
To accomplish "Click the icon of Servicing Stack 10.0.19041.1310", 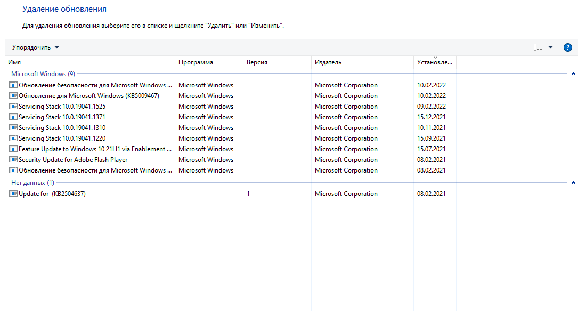I will point(13,128).
